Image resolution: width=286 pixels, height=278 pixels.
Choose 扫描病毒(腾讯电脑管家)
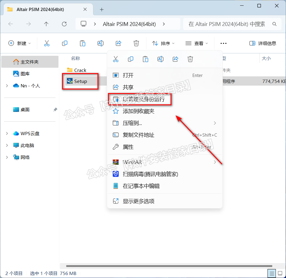point(165,174)
